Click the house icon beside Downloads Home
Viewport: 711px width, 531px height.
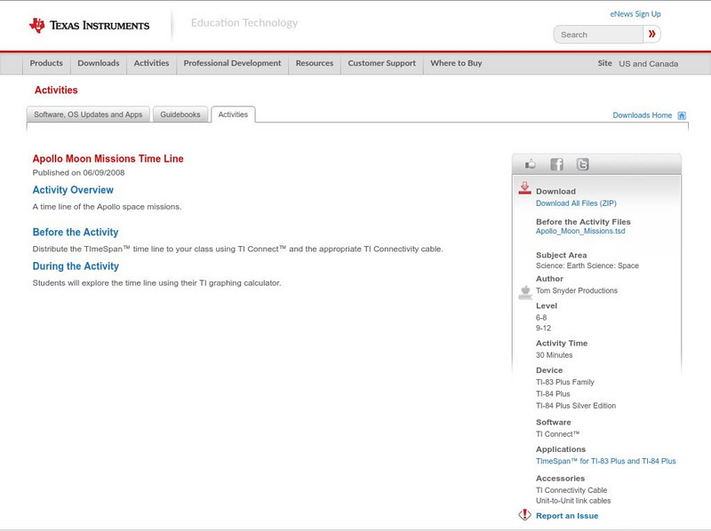click(x=682, y=115)
